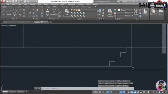168x94 pixels.
Task: Open the Format menu
Action: click(33, 4)
